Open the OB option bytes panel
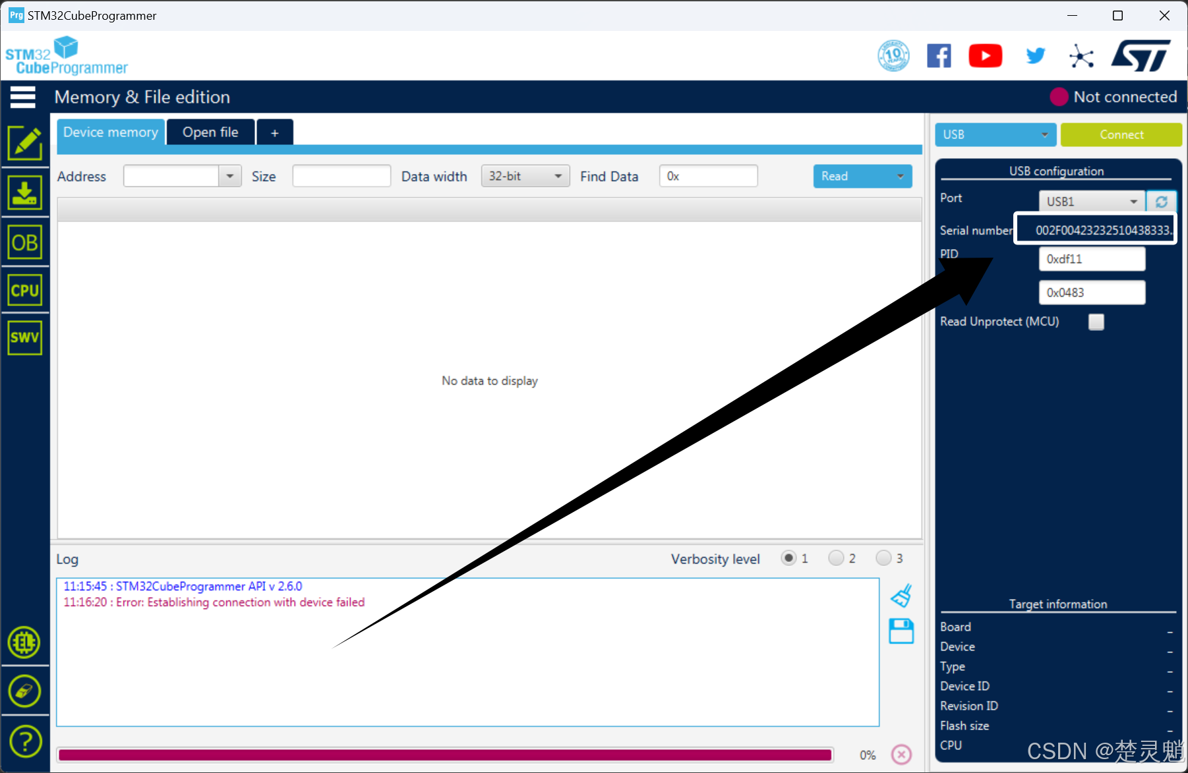 pos(25,243)
